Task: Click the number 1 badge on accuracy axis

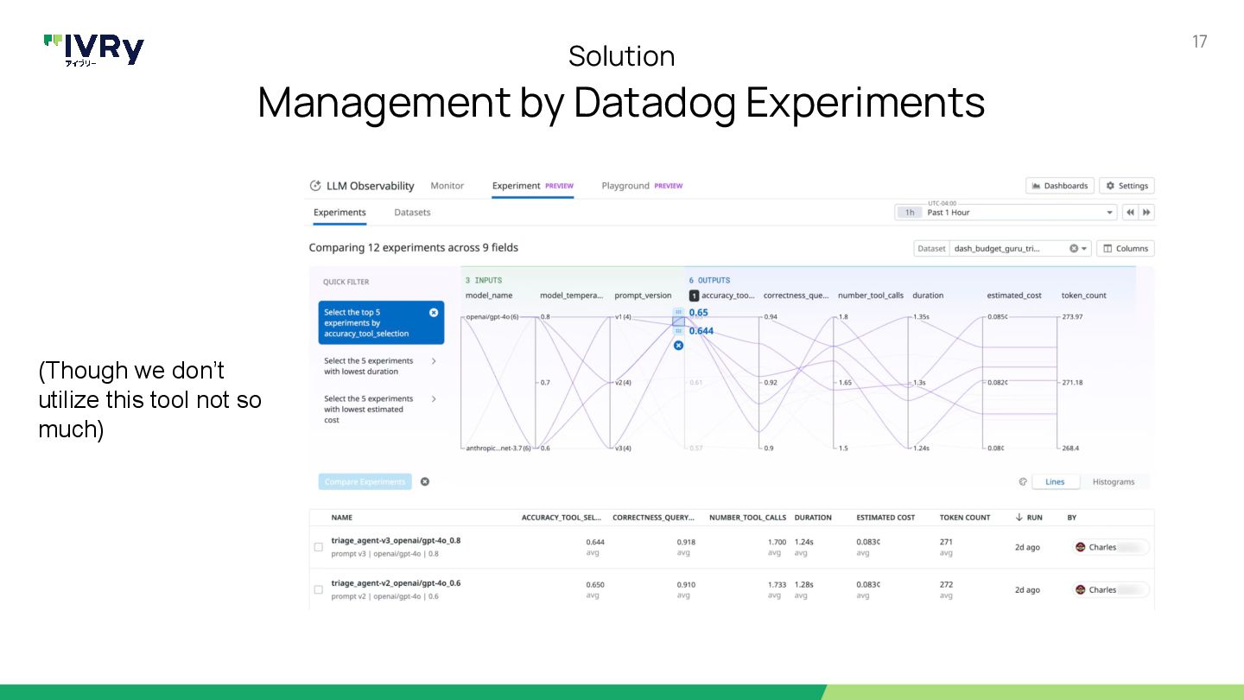Action: tap(694, 296)
